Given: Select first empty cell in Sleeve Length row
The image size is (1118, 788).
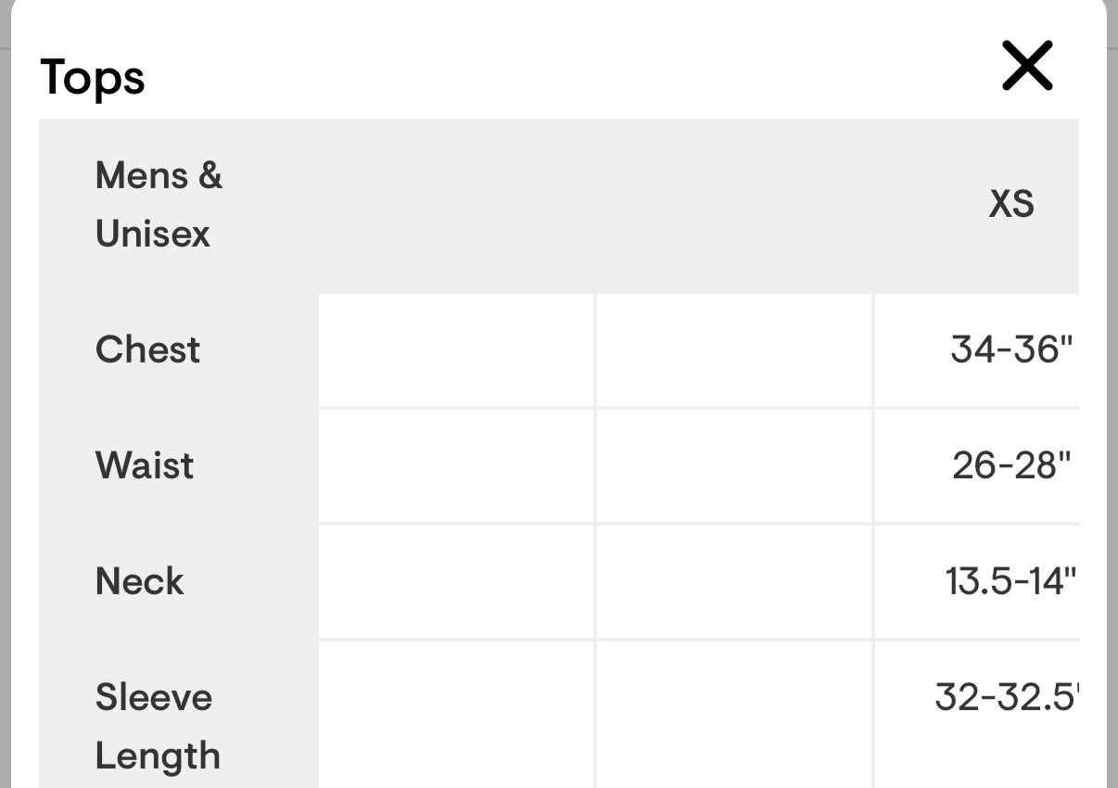Looking at the screenshot, I should pyautogui.click(x=455, y=715).
